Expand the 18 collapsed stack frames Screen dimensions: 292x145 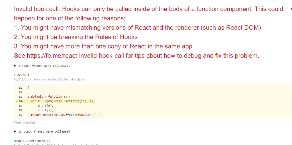pyautogui.click(x=42, y=131)
